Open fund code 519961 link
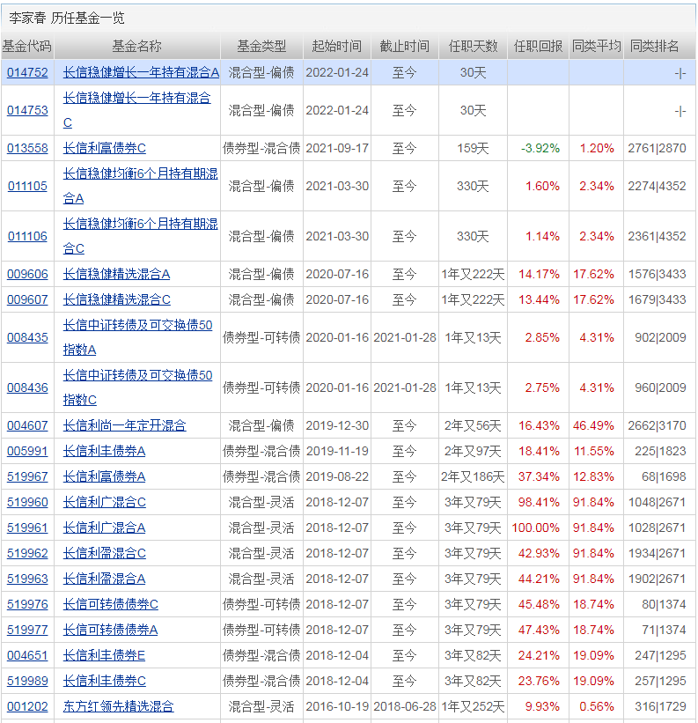 tap(27, 527)
